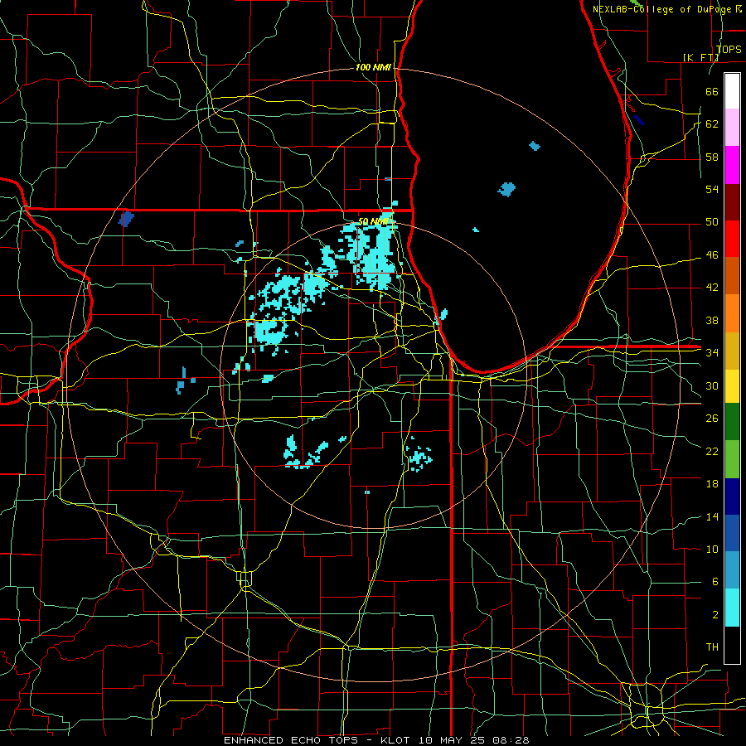Viewport: 746px width, 746px height.
Task: Click the dark orange legend band
Action: (732, 276)
